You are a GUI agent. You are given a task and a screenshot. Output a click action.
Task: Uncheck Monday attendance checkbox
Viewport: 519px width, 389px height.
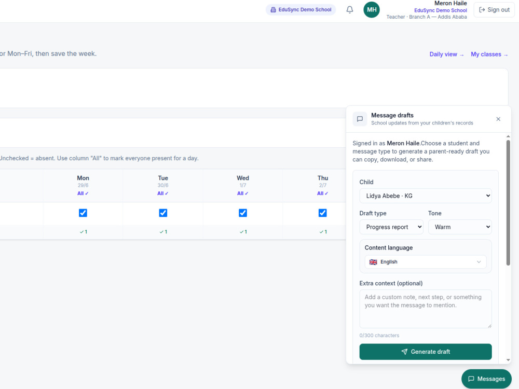83,213
